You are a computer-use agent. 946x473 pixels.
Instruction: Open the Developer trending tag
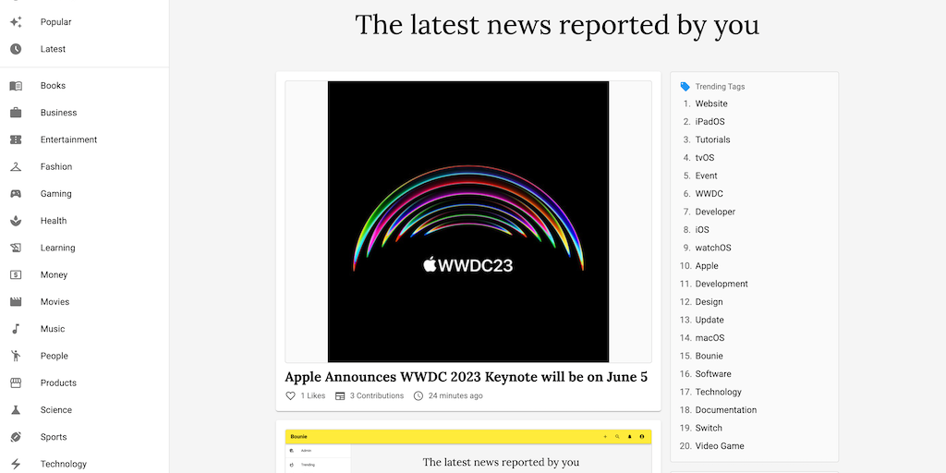[x=715, y=212]
